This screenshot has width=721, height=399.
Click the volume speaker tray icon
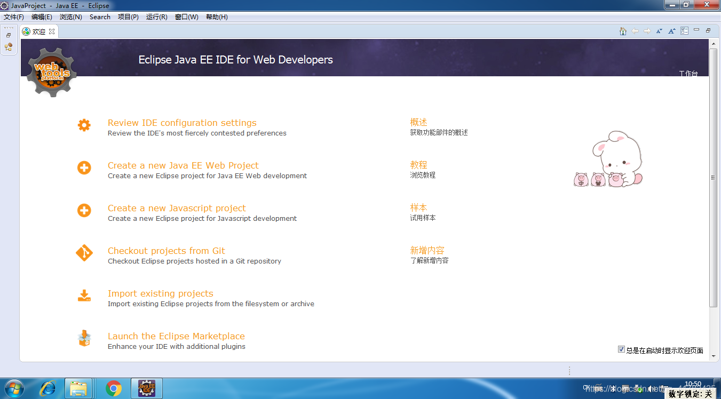(x=650, y=388)
